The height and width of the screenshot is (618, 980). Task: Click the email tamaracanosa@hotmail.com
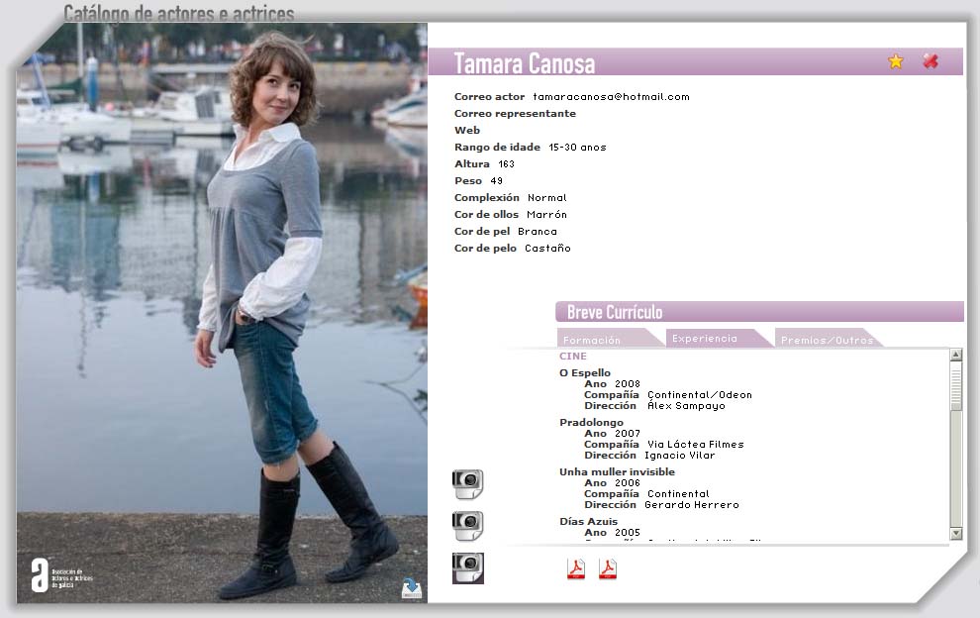(611, 97)
